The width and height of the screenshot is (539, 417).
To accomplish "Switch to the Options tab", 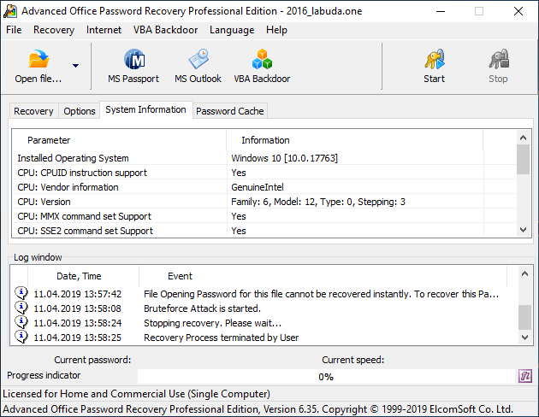I will (x=80, y=111).
